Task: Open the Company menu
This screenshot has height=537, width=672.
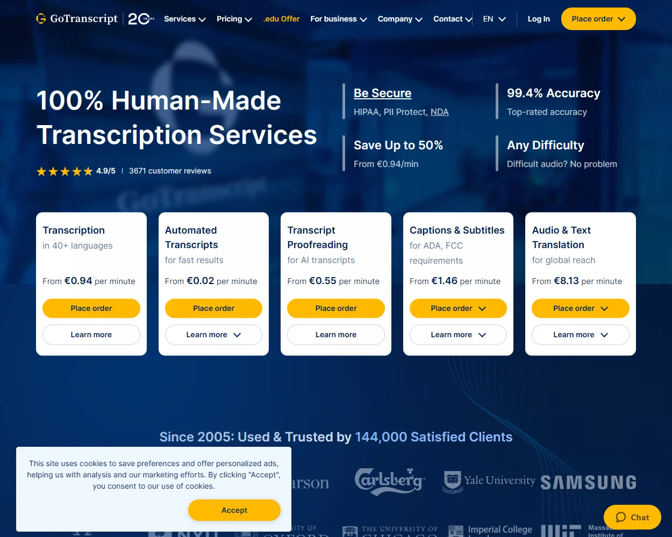Action: [x=400, y=18]
